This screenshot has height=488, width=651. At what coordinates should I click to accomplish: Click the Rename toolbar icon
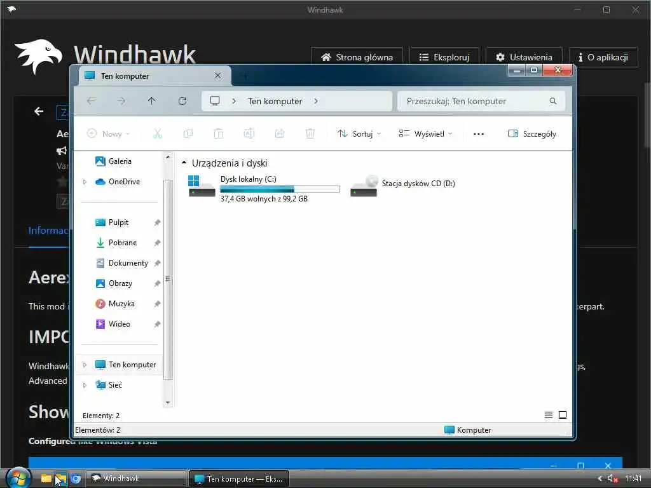(x=249, y=133)
